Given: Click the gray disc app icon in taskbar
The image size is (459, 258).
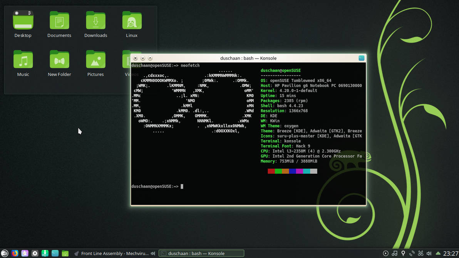Looking at the screenshot, I should click(35, 253).
